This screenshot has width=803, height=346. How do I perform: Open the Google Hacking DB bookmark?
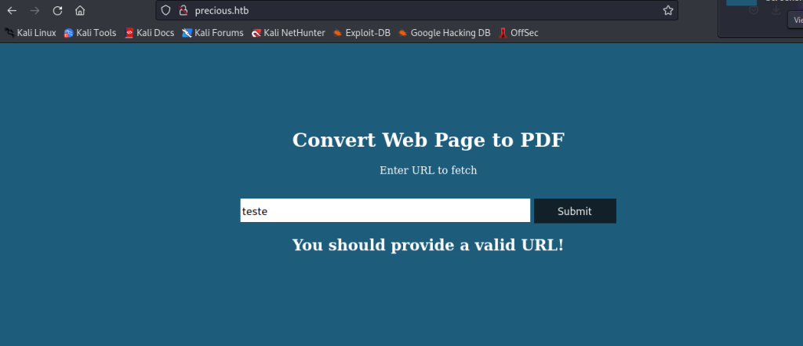[x=445, y=33]
